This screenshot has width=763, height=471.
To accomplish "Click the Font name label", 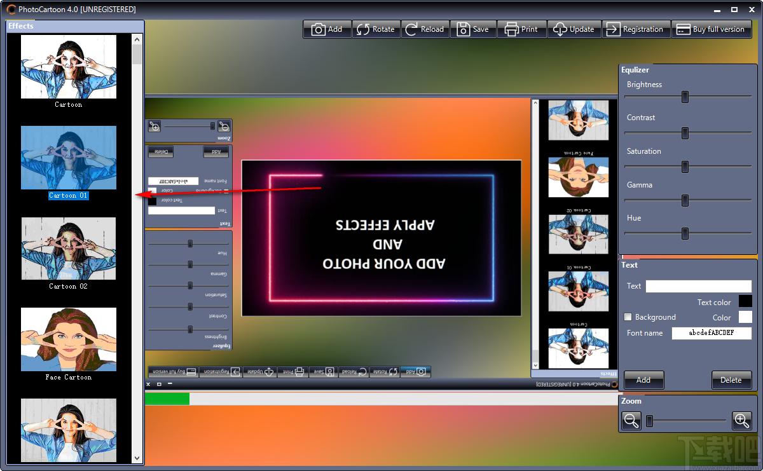I will [645, 333].
